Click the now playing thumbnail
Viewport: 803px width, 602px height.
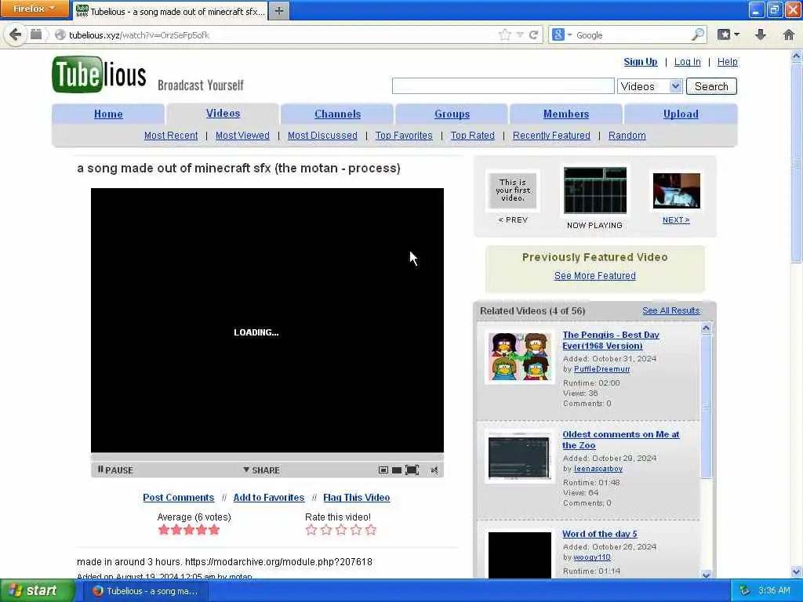[x=594, y=190]
